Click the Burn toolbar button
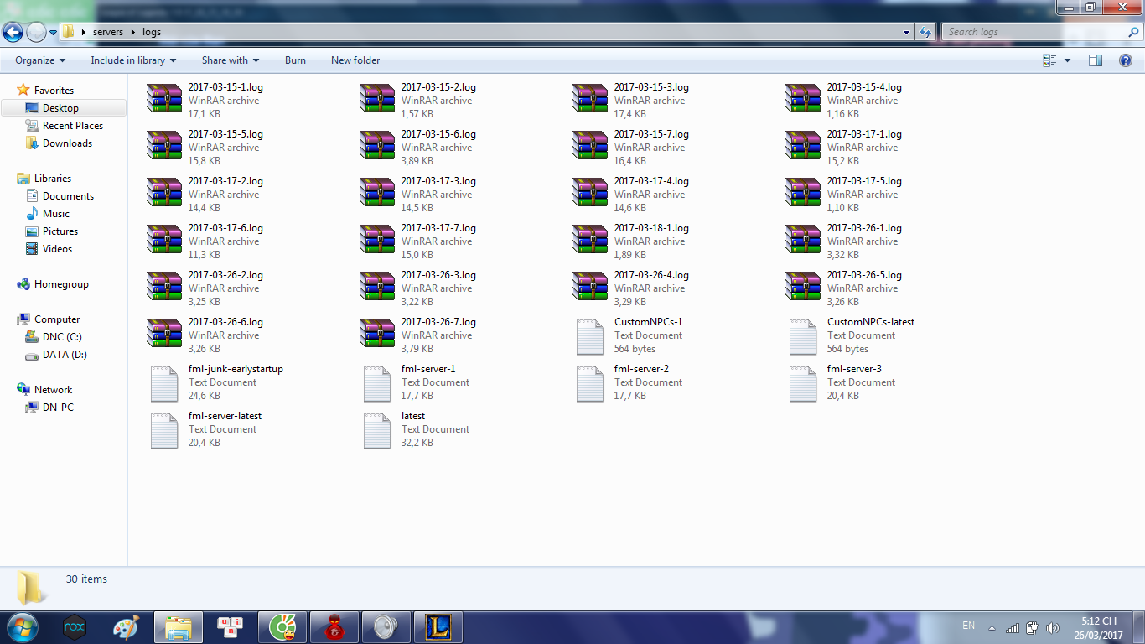 [295, 60]
